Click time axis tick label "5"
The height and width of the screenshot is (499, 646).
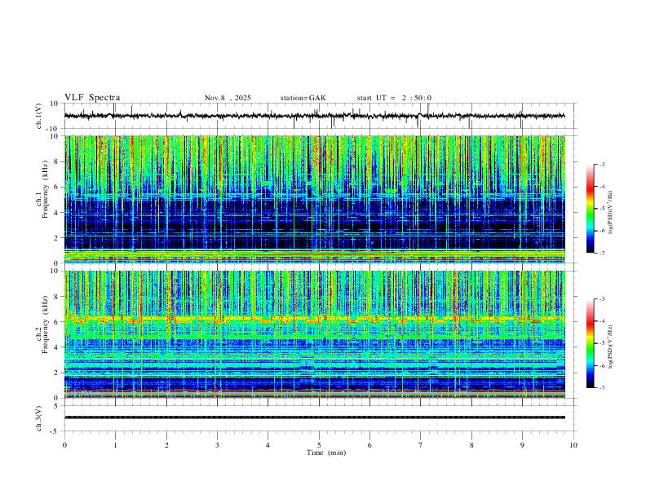click(319, 445)
